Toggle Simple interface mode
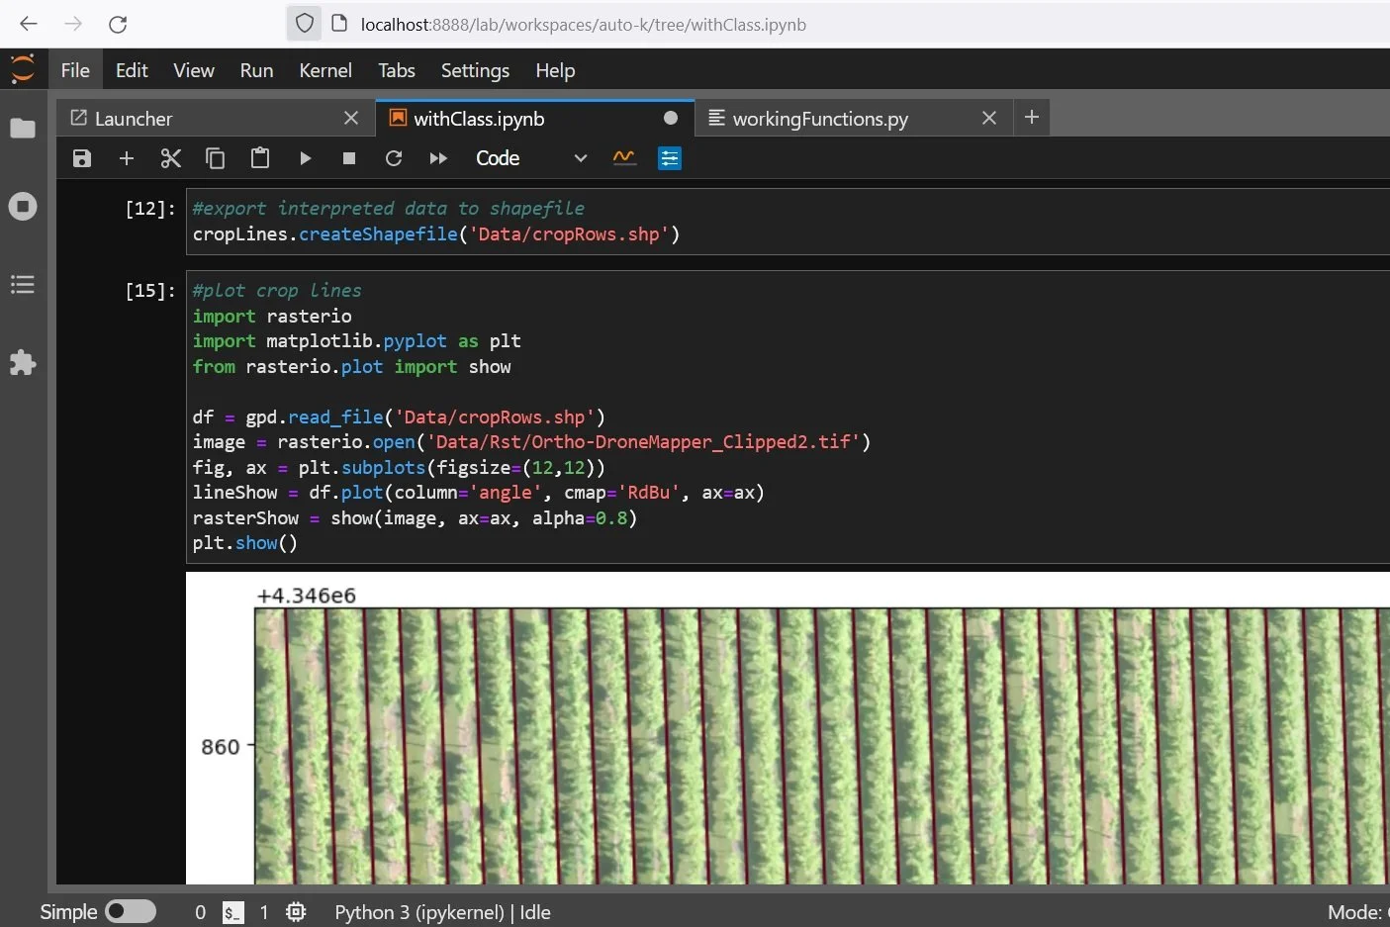The width and height of the screenshot is (1390, 927). tap(132, 911)
